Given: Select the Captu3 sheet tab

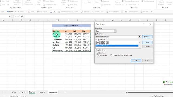Looking at the screenshot, I should click(32, 92).
